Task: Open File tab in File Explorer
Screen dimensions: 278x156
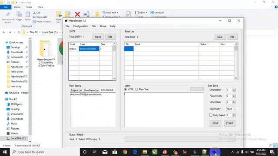Action: tap(6, 7)
